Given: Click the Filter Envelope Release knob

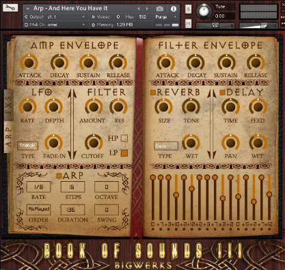Looking at the screenshot, I should point(256,62).
